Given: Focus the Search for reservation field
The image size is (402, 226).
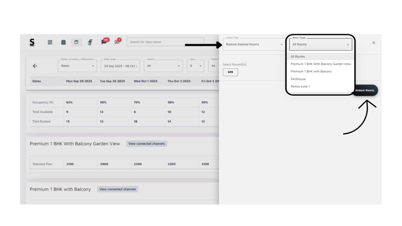Looking at the screenshot, I should click(x=165, y=42).
